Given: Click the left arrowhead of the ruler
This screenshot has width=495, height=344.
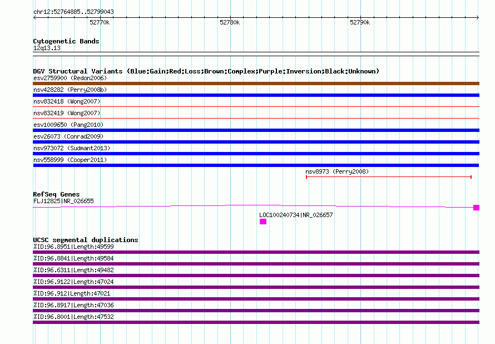Looking at the screenshot, I should tap(34, 17).
